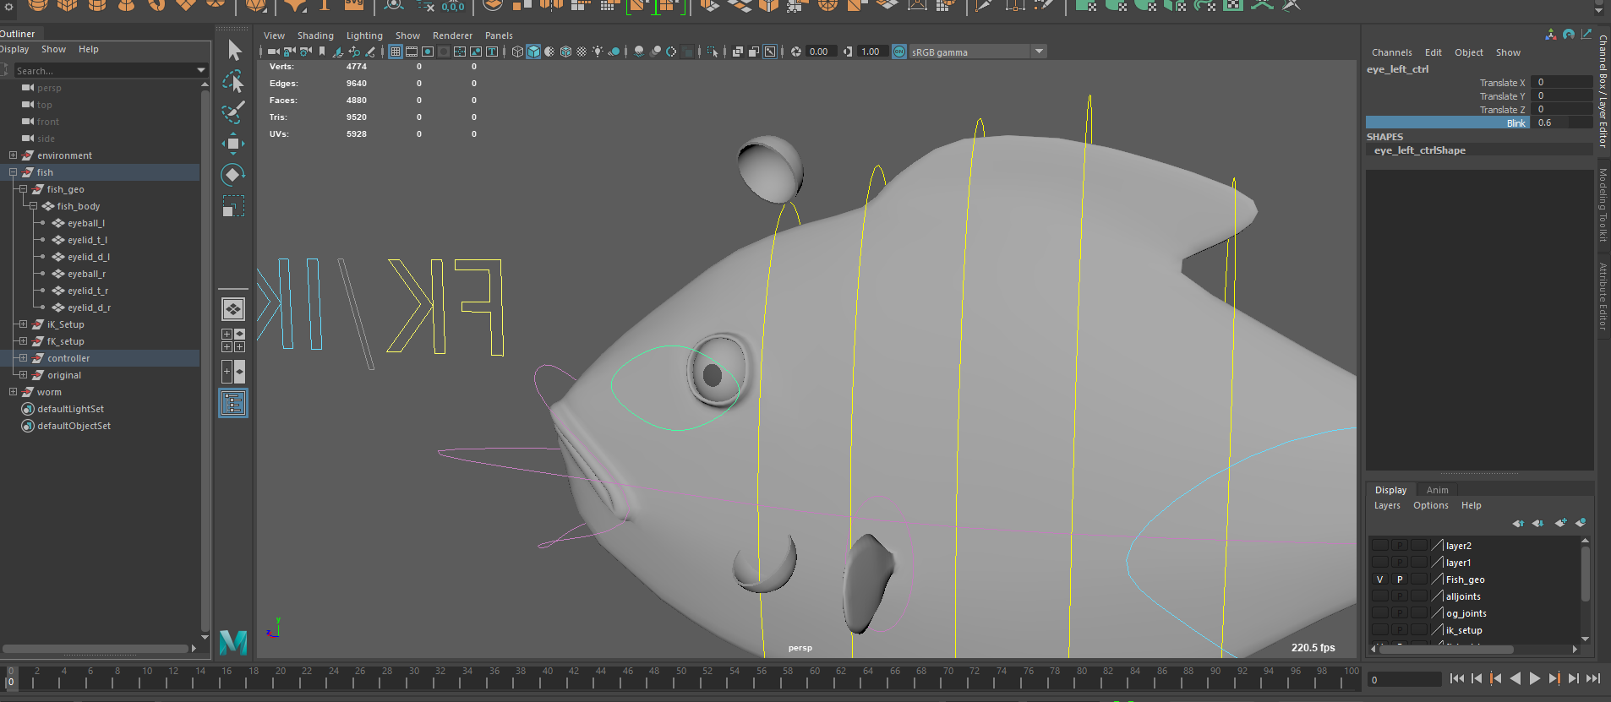Viewport: 1611px width, 702px height.
Task: Open the Renderer panel menu
Action: coord(452,35)
